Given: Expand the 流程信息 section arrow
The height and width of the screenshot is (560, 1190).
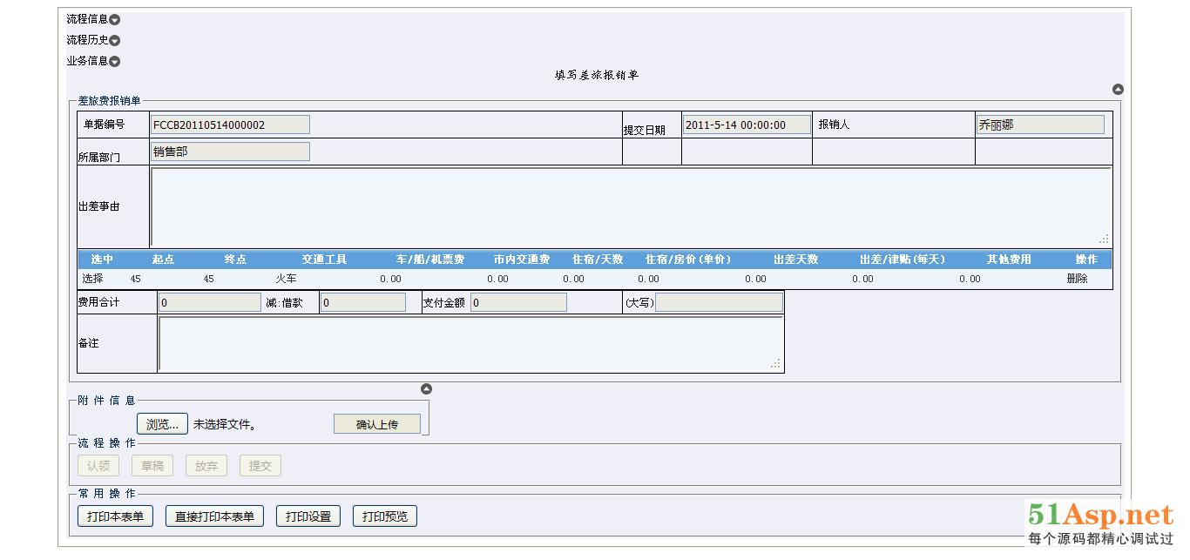Looking at the screenshot, I should pos(115,19).
